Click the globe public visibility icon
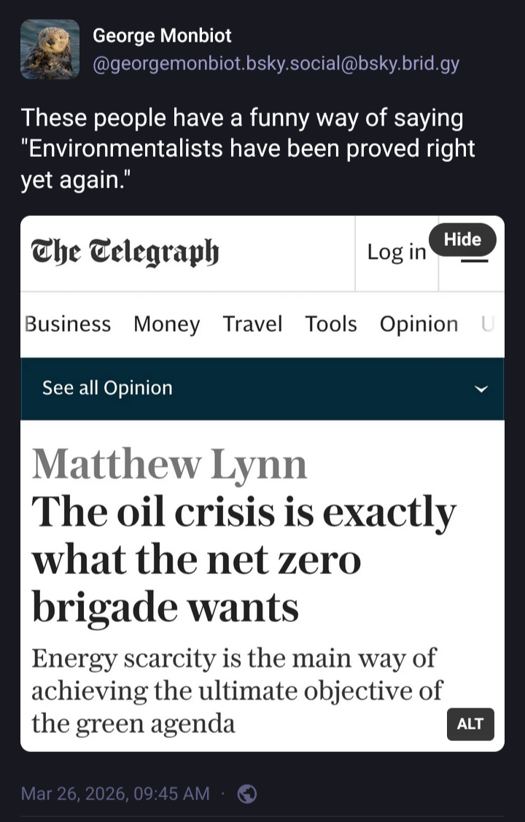Viewport: 525px width, 822px height. (247, 794)
